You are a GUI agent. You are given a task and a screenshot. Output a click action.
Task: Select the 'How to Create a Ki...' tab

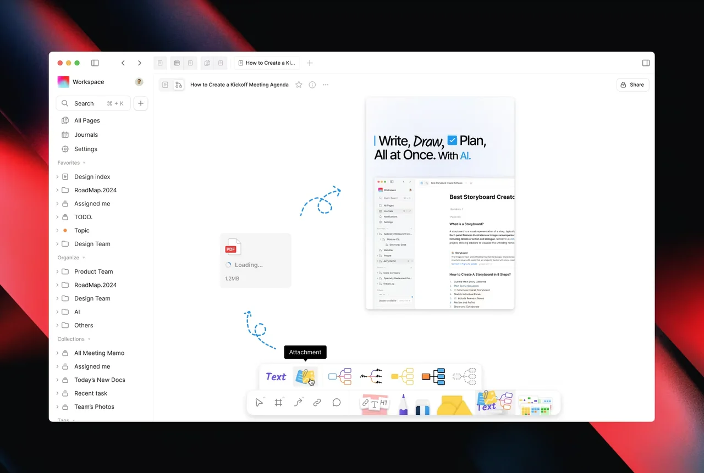pos(267,63)
